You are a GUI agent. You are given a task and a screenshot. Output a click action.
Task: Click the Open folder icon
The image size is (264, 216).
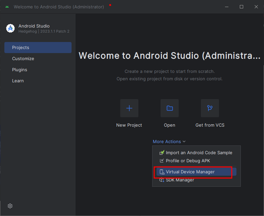pos(170,108)
